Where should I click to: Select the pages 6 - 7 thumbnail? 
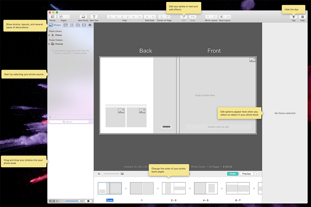pos(238,188)
